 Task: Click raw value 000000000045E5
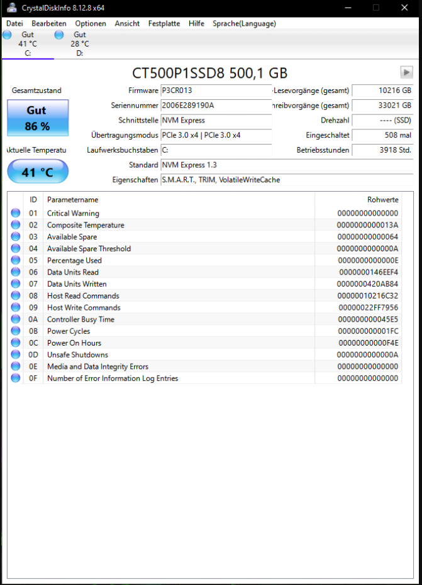tap(368, 319)
